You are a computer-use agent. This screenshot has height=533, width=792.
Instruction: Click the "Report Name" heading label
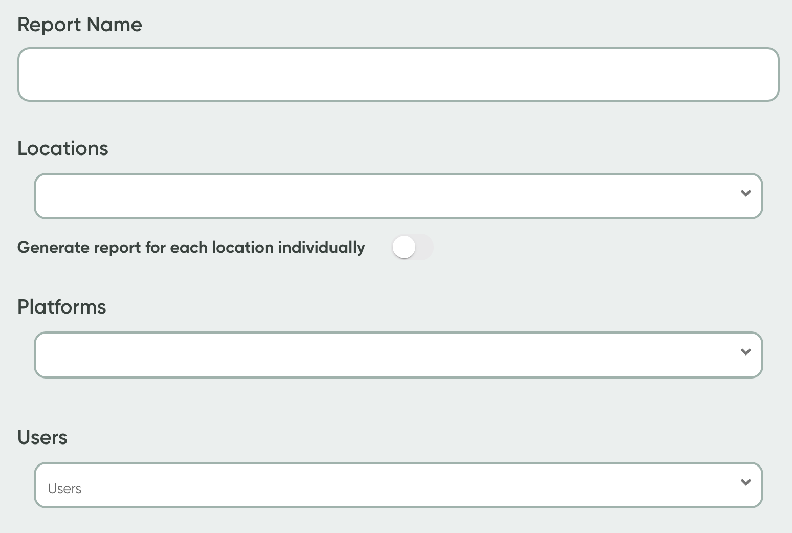pos(80,25)
